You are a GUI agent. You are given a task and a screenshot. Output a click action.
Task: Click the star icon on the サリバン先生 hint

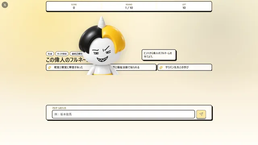(x=161, y=67)
